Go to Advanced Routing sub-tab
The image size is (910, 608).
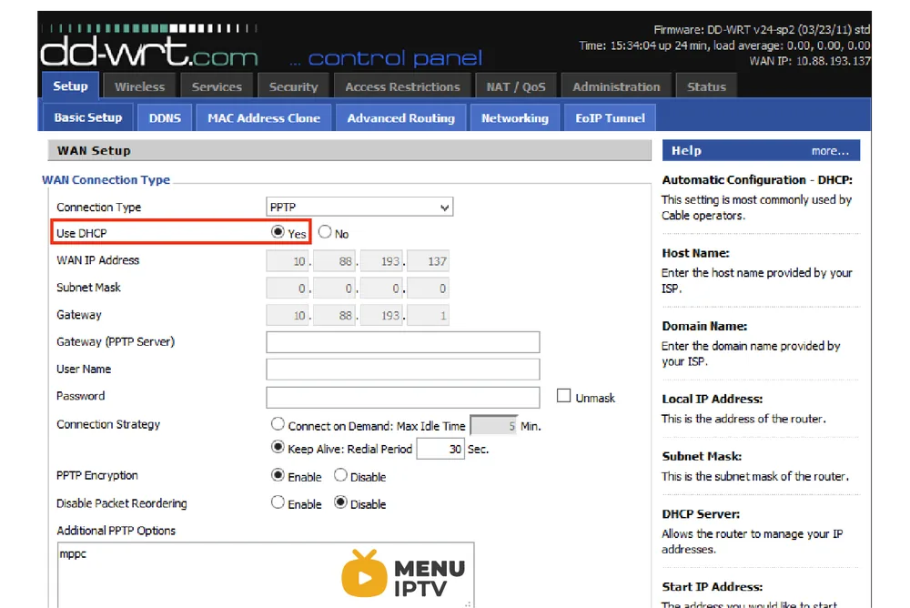pyautogui.click(x=400, y=118)
